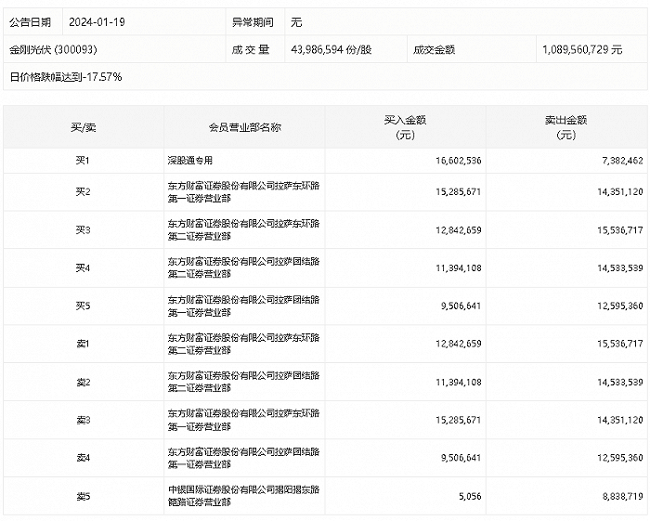The height and width of the screenshot is (521, 650).
Task: Click the 买入金额 (元) column header
Action: (x=405, y=127)
